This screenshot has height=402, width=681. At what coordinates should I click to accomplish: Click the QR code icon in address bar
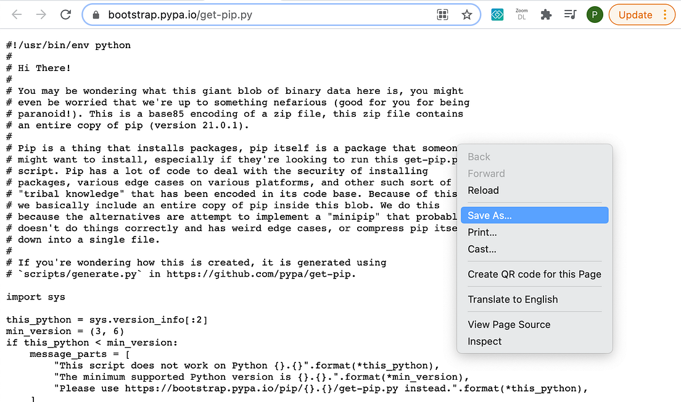tap(442, 15)
